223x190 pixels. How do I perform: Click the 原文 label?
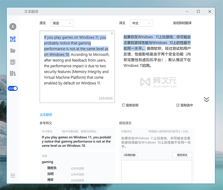43,23
